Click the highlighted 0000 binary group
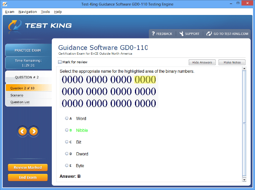Image resolution: width=255 pixels, height=190 pixels. pyautogui.click(x=145, y=79)
